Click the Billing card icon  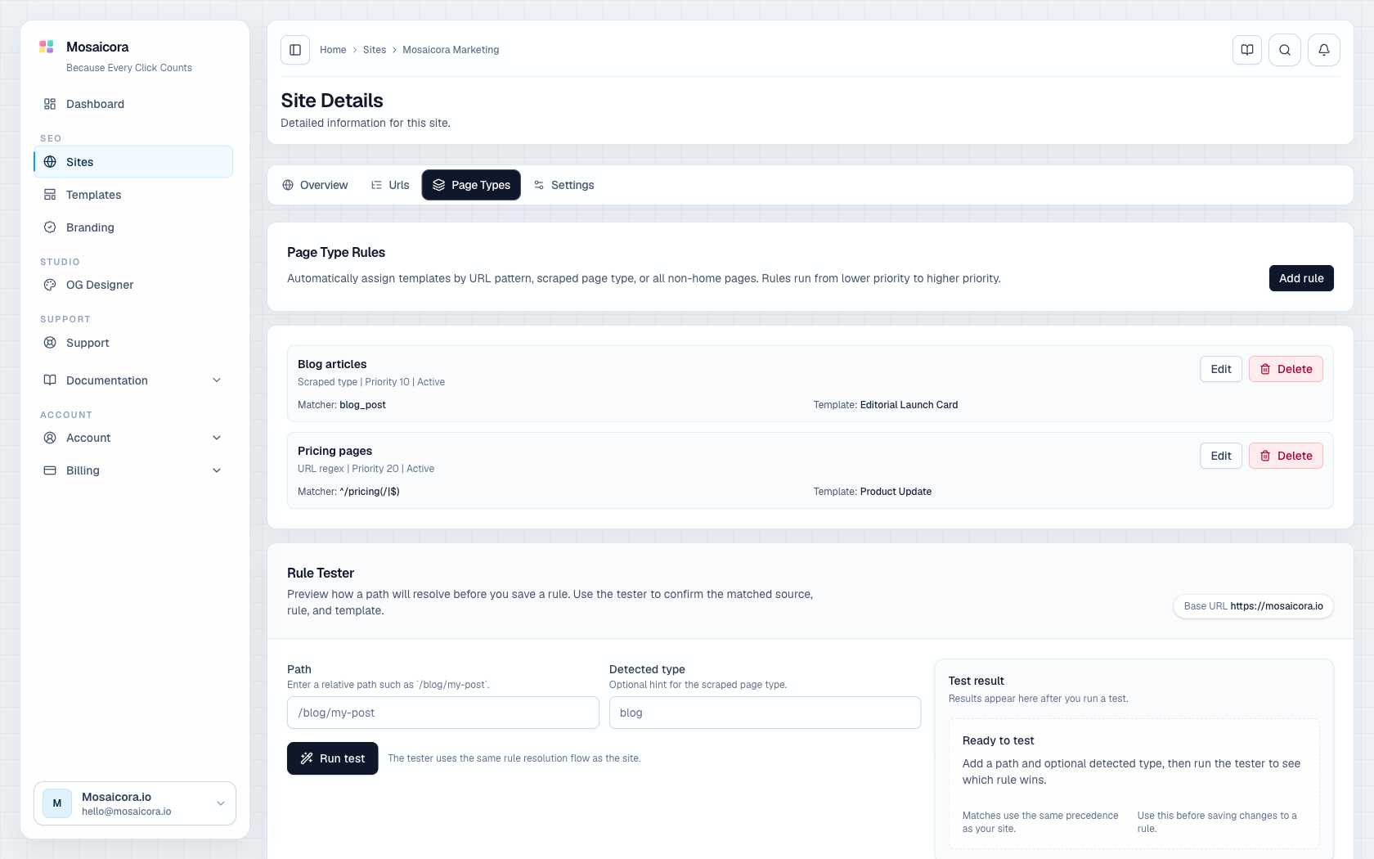click(50, 470)
